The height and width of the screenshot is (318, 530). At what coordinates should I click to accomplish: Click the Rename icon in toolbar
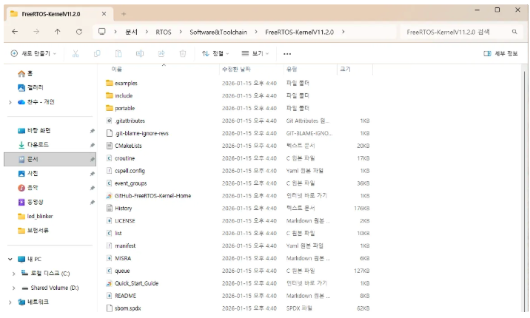click(140, 54)
